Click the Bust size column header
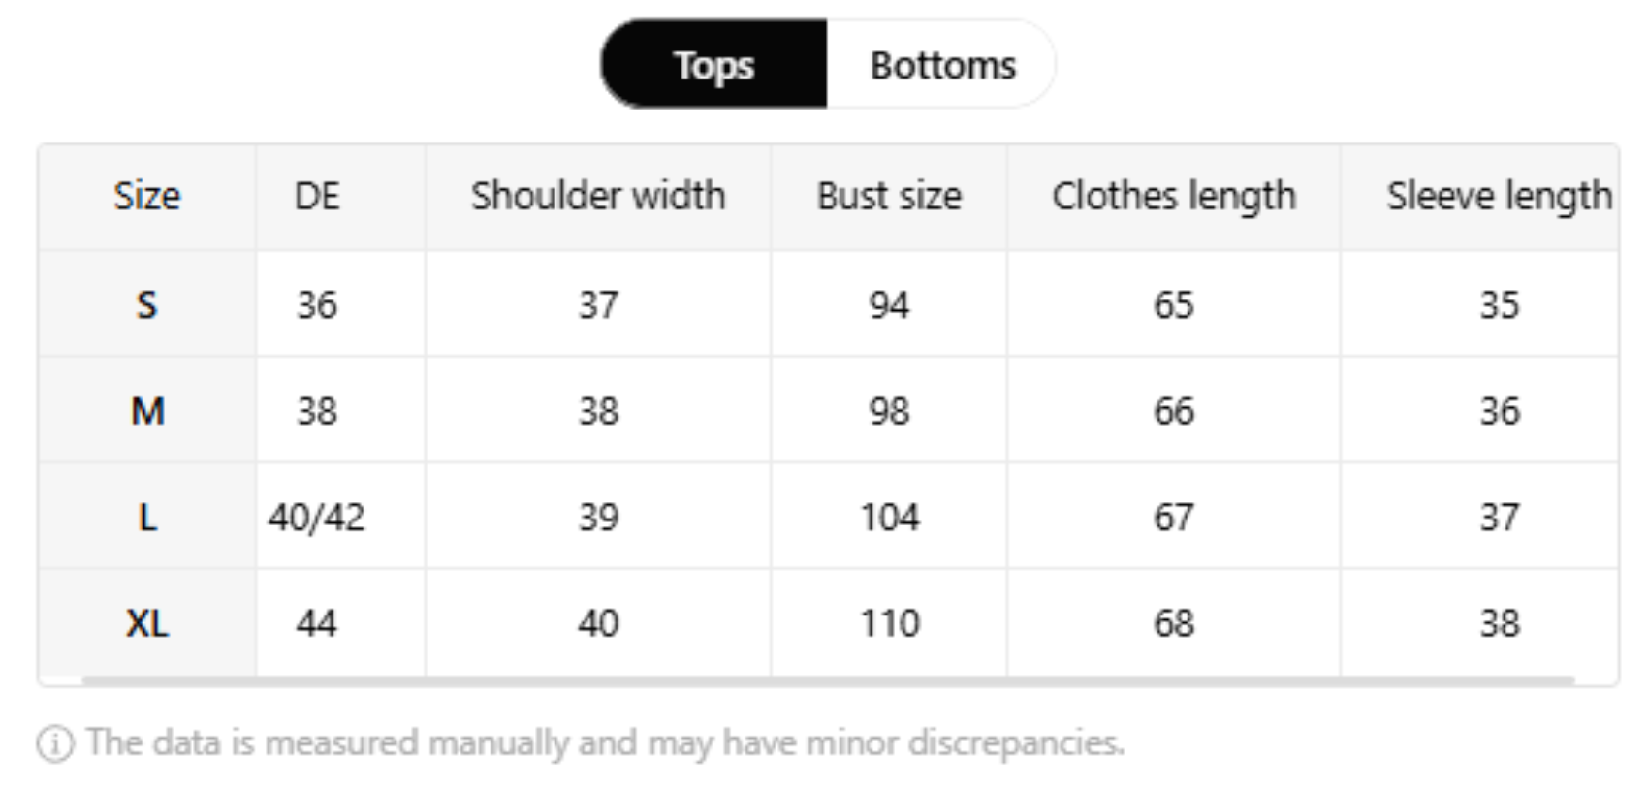Screen dimensions: 1648x788 (889, 196)
